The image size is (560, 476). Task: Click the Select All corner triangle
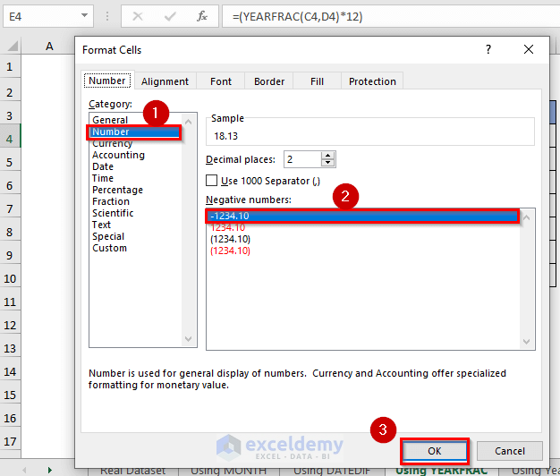pyautogui.click(x=13, y=47)
